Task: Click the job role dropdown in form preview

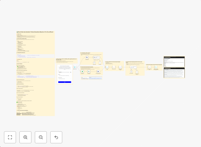Action: pos(65,76)
